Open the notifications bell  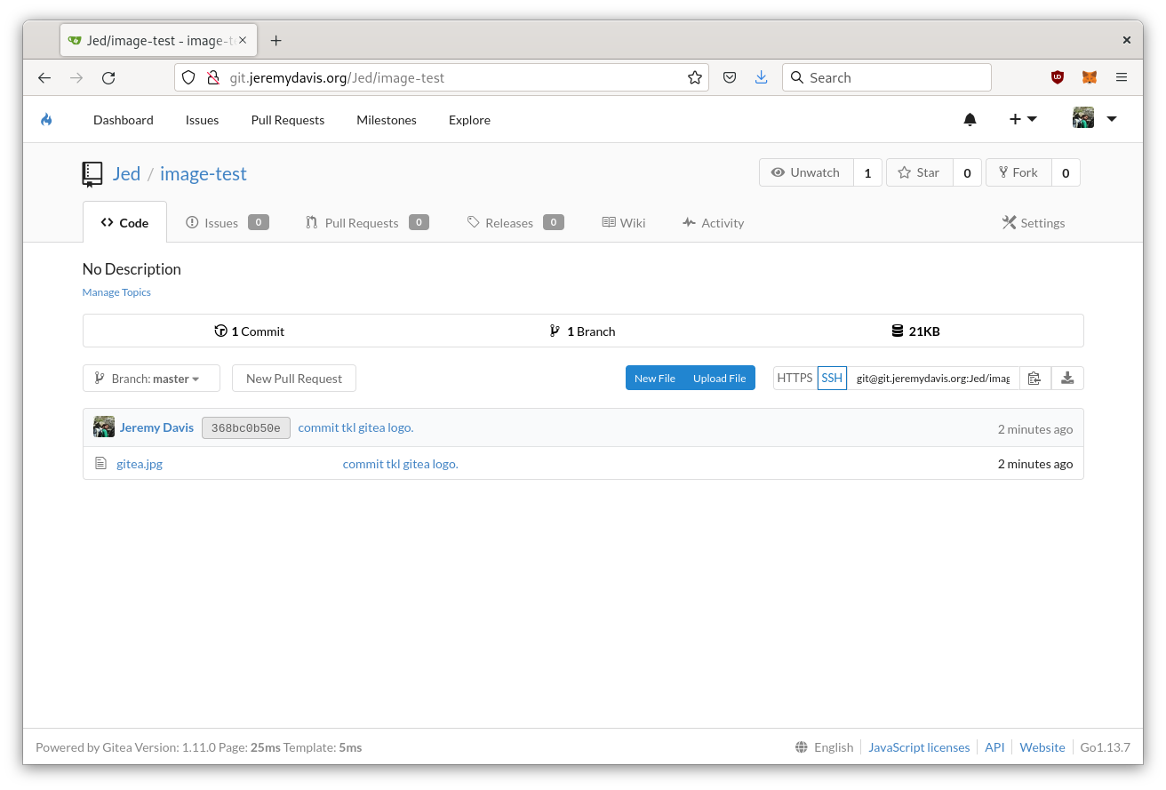point(970,119)
